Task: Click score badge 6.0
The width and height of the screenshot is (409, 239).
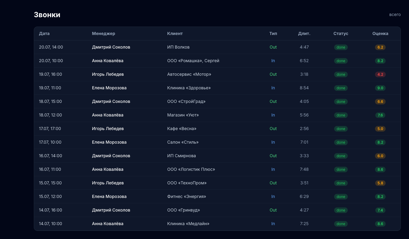Action: coord(380,156)
